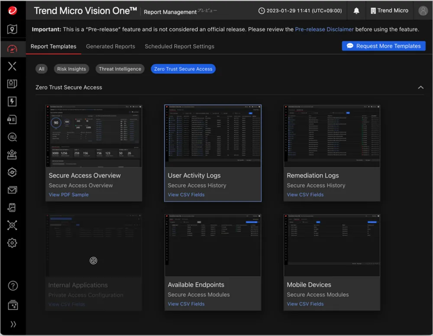Expand the sidebar with double chevron

click(x=13, y=324)
